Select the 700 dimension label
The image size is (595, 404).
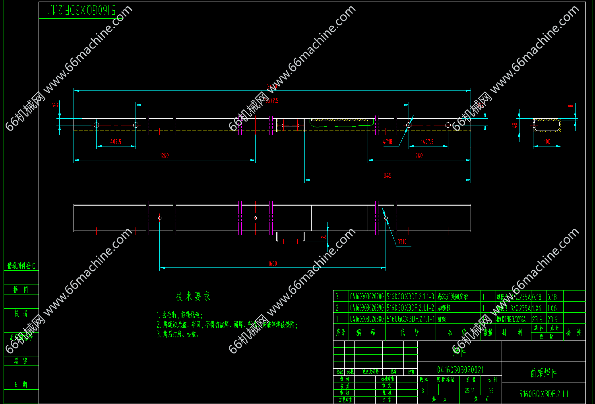pos(419,156)
